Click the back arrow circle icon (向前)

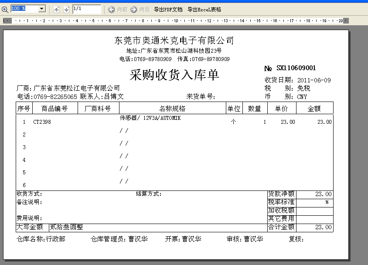pyautogui.click(x=112, y=10)
